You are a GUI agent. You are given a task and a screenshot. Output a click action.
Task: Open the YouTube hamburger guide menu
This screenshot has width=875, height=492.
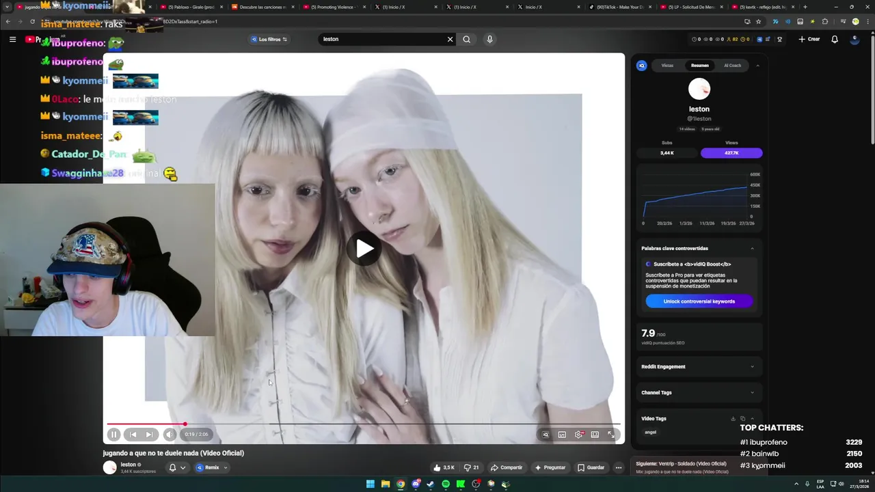[12, 39]
